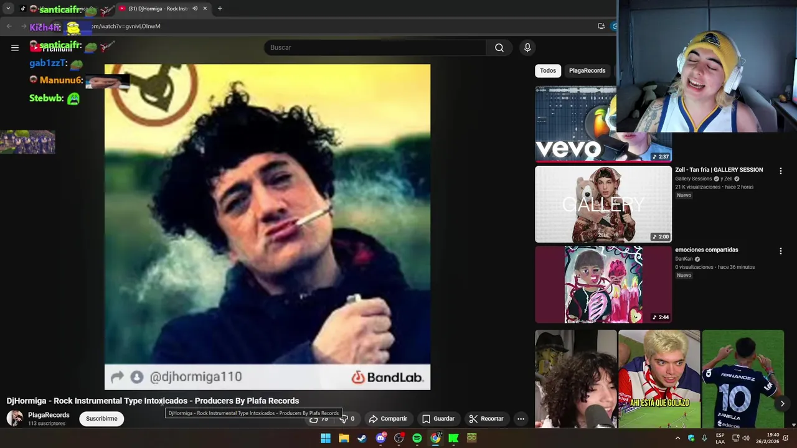
Task: Open the emociones compartidas cartoon thumbnail
Action: (x=603, y=284)
